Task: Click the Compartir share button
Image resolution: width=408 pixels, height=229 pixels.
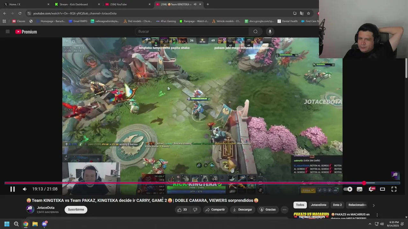Action: point(215,210)
